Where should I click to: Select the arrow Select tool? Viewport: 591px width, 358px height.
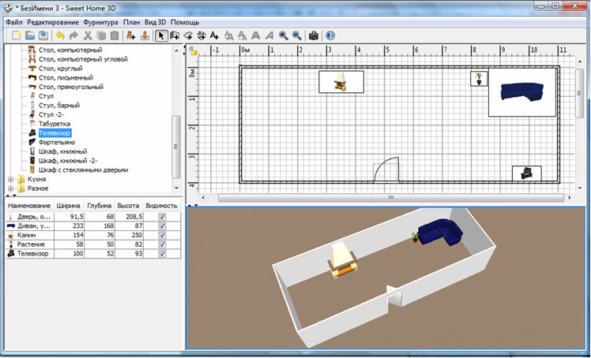[x=161, y=35]
